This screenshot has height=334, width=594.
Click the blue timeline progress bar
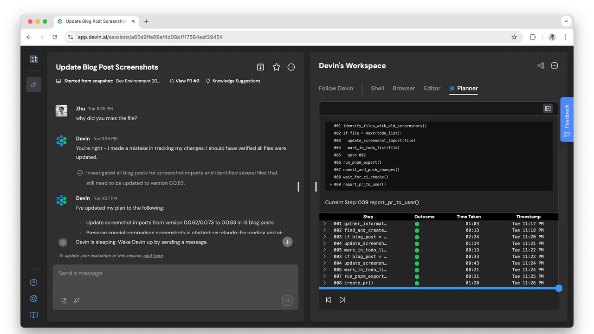439,288
